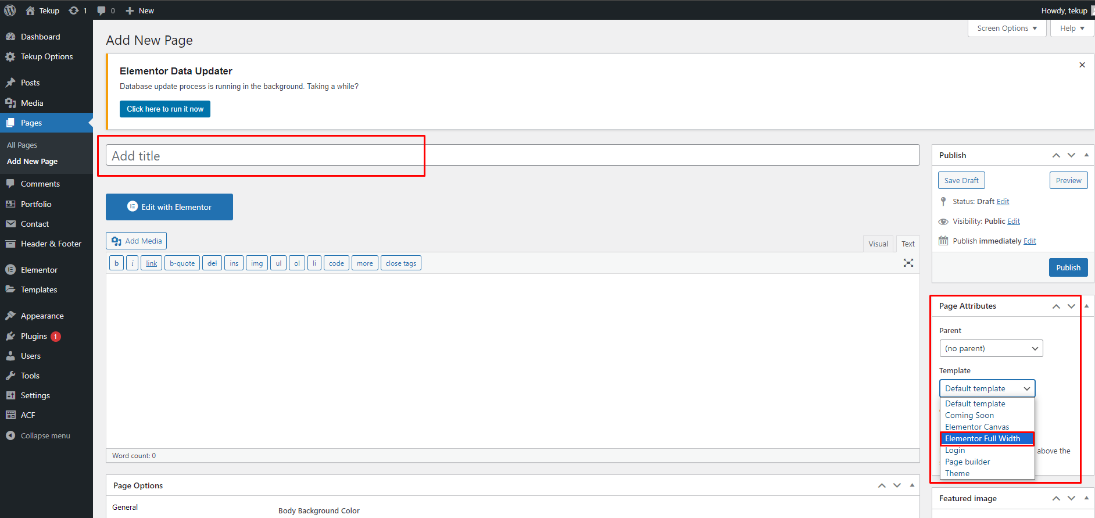Open Tekup Options in sidebar
The image size is (1095, 518).
click(x=46, y=56)
